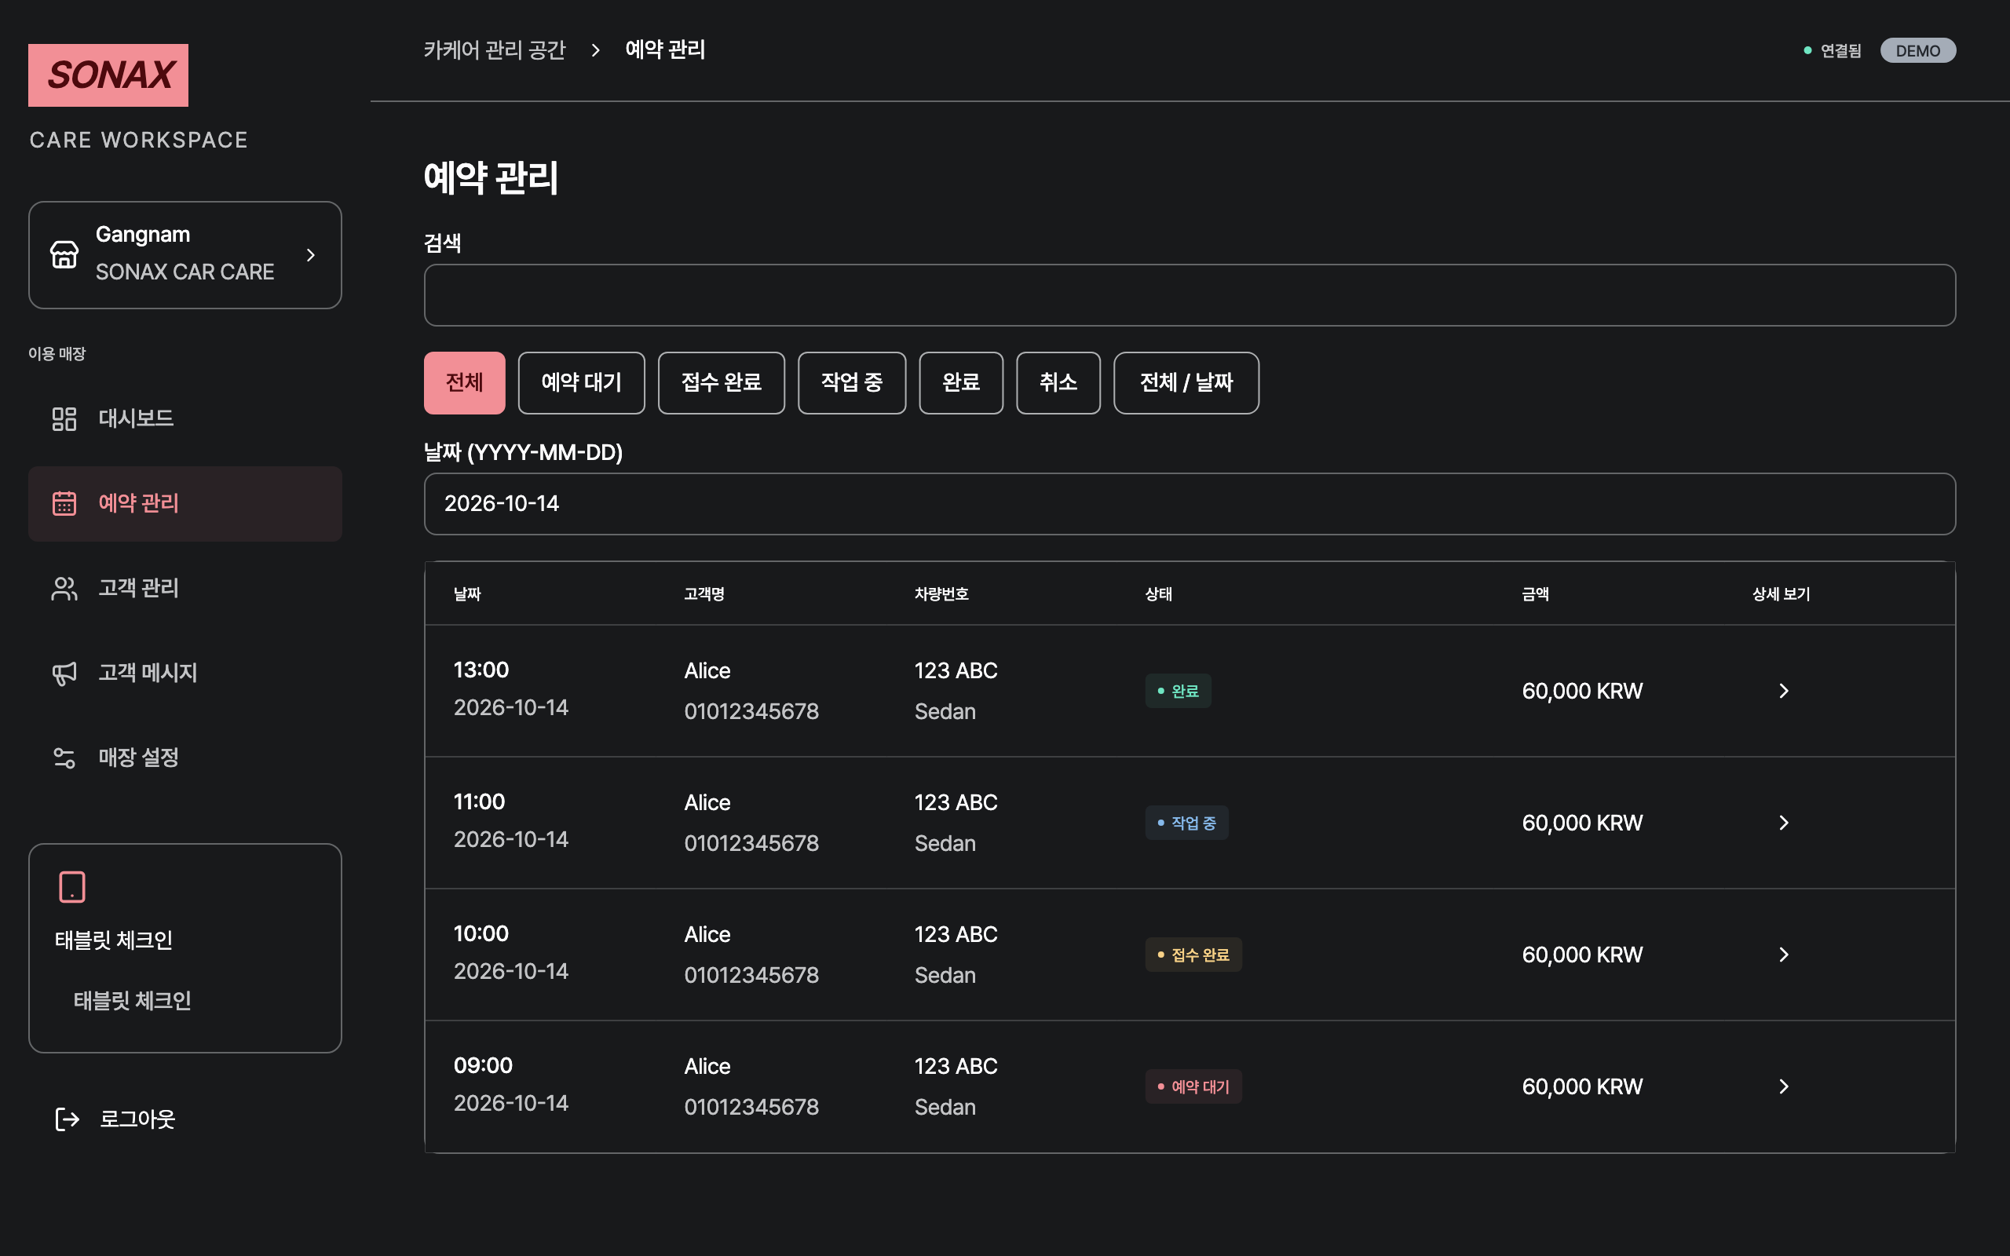Image resolution: width=2010 pixels, height=1256 pixels.
Task: Open details chevron for the 09:00 reservation
Action: point(1783,1086)
